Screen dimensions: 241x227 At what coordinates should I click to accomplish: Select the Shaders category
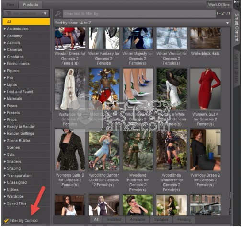click(26, 162)
